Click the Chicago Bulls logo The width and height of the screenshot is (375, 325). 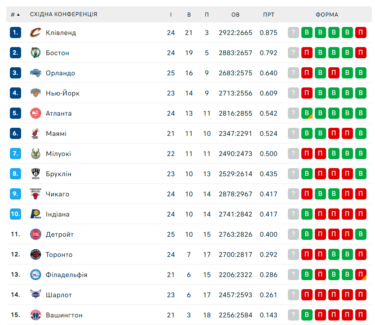[35, 194]
